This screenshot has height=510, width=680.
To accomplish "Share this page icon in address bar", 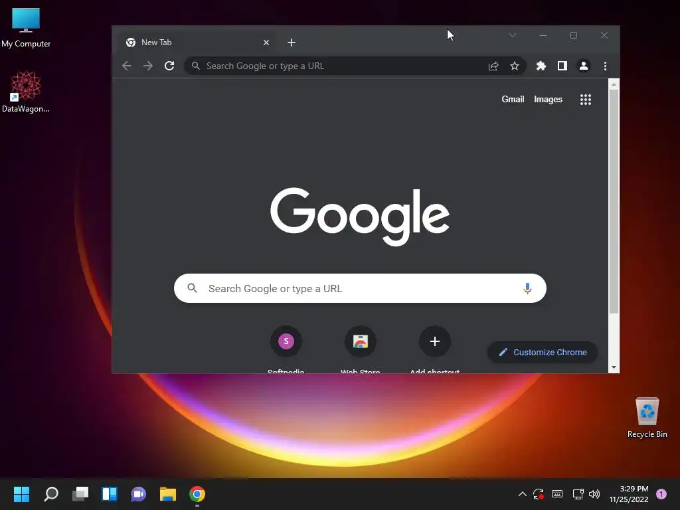I will tap(493, 66).
